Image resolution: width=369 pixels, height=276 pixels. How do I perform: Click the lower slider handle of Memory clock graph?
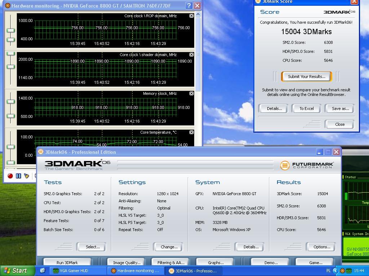(x=11, y=116)
